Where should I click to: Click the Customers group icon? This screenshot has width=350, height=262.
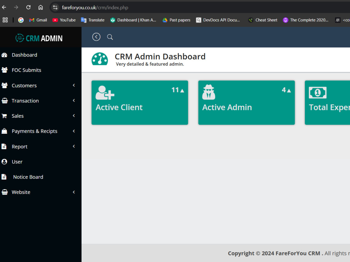point(5,85)
